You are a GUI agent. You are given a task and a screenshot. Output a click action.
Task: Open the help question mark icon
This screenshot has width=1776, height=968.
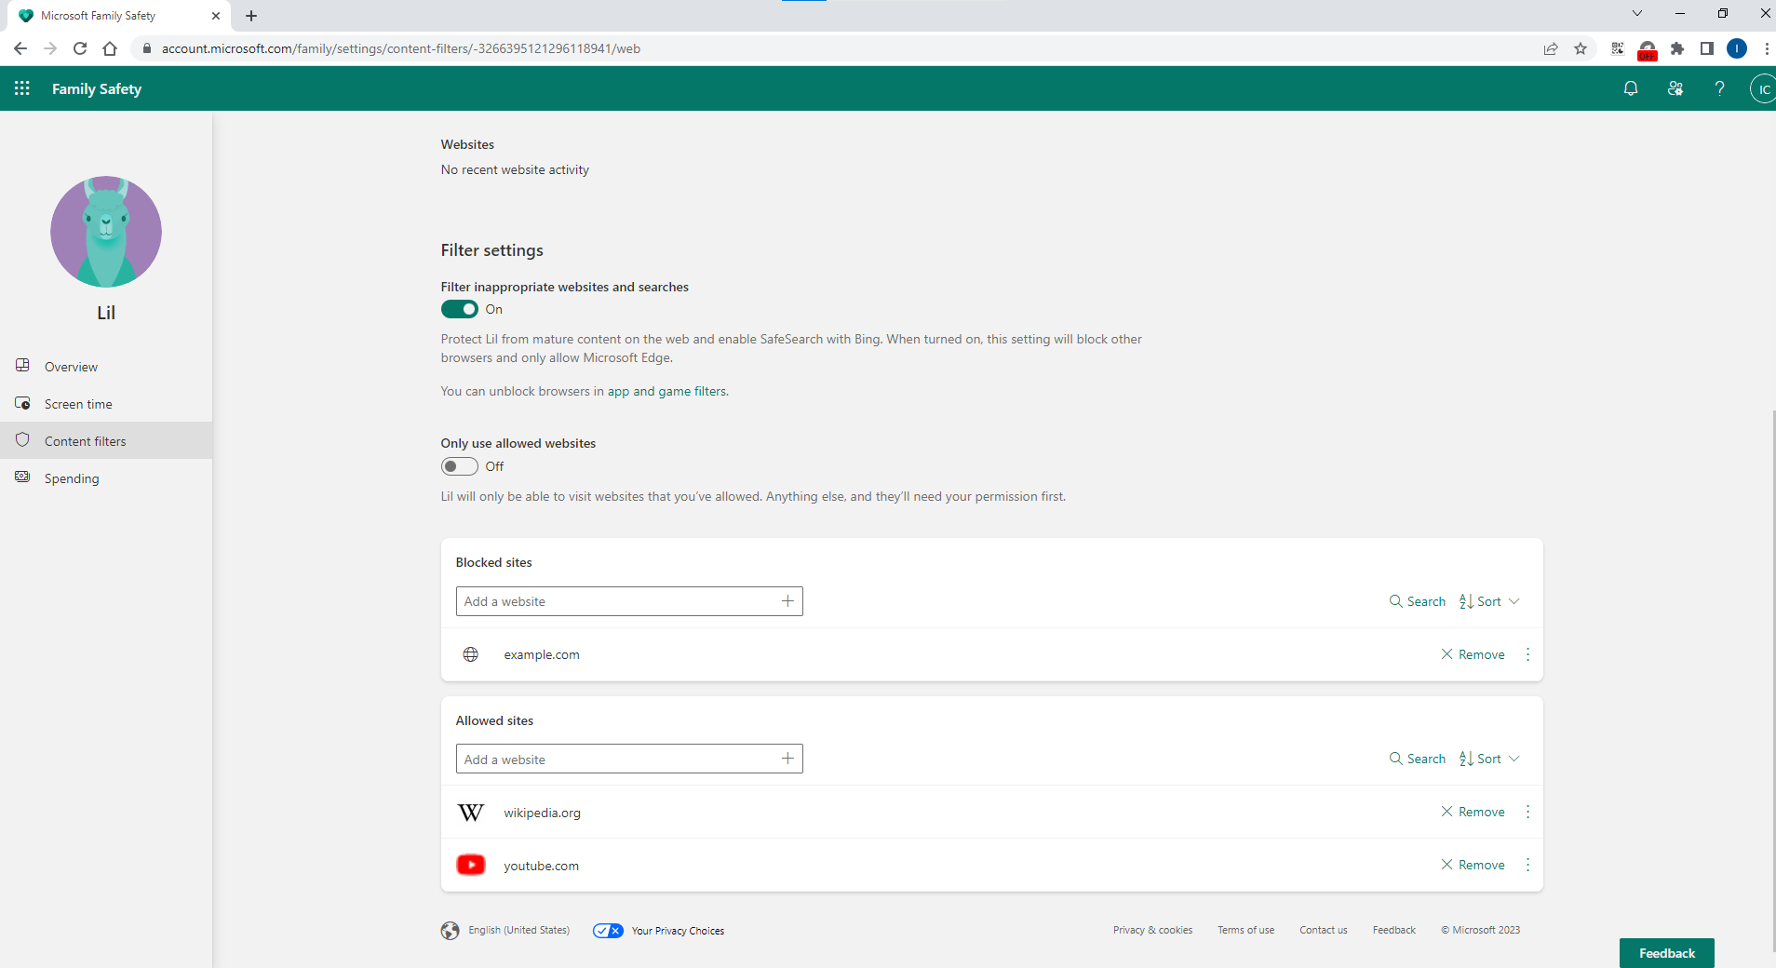click(1719, 88)
